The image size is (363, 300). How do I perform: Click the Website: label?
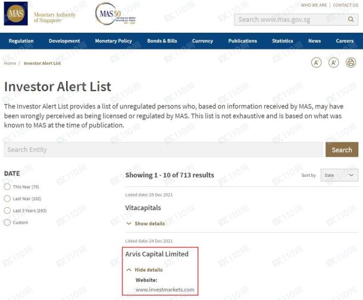(146, 280)
